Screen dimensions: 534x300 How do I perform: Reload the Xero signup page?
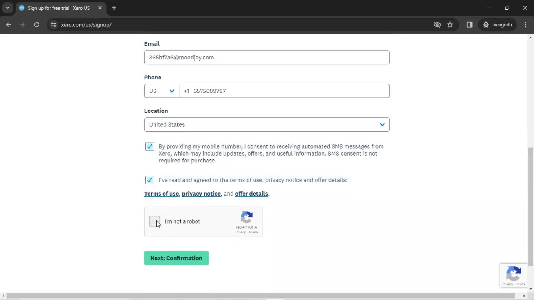[x=36, y=25]
